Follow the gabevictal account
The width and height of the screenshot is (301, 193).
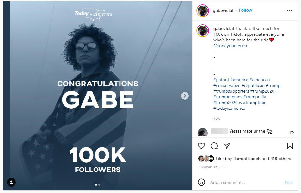coord(245,10)
